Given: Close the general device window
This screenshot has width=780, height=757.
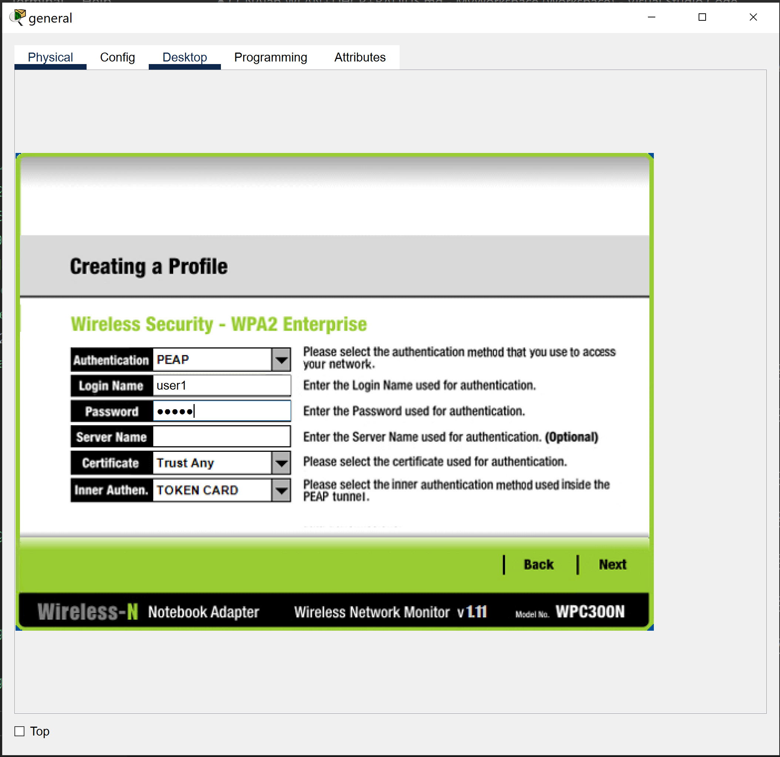Looking at the screenshot, I should [753, 17].
